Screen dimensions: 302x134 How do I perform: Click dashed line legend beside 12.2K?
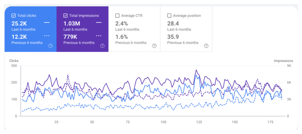tap(47, 36)
